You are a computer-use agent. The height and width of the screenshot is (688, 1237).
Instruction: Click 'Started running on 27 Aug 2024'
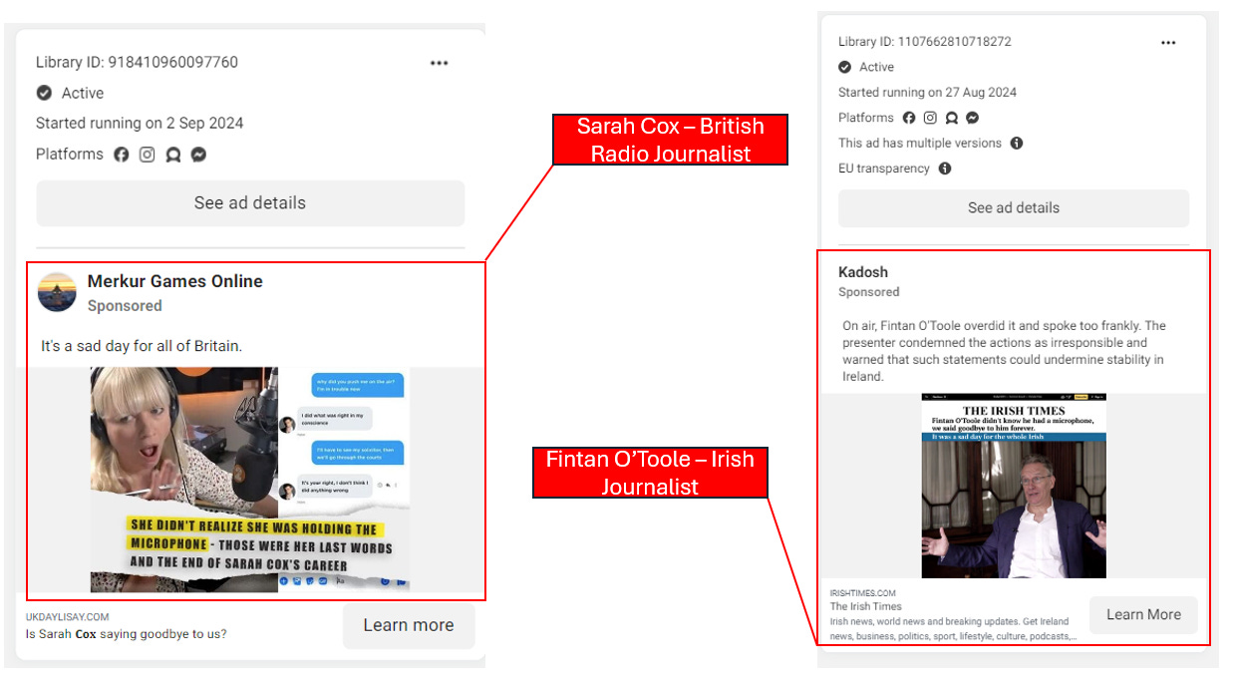[x=927, y=93]
